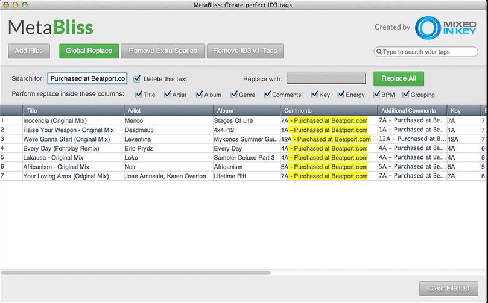Image resolution: width=488 pixels, height=303 pixels.
Task: Click the Add Files button
Action: click(29, 51)
